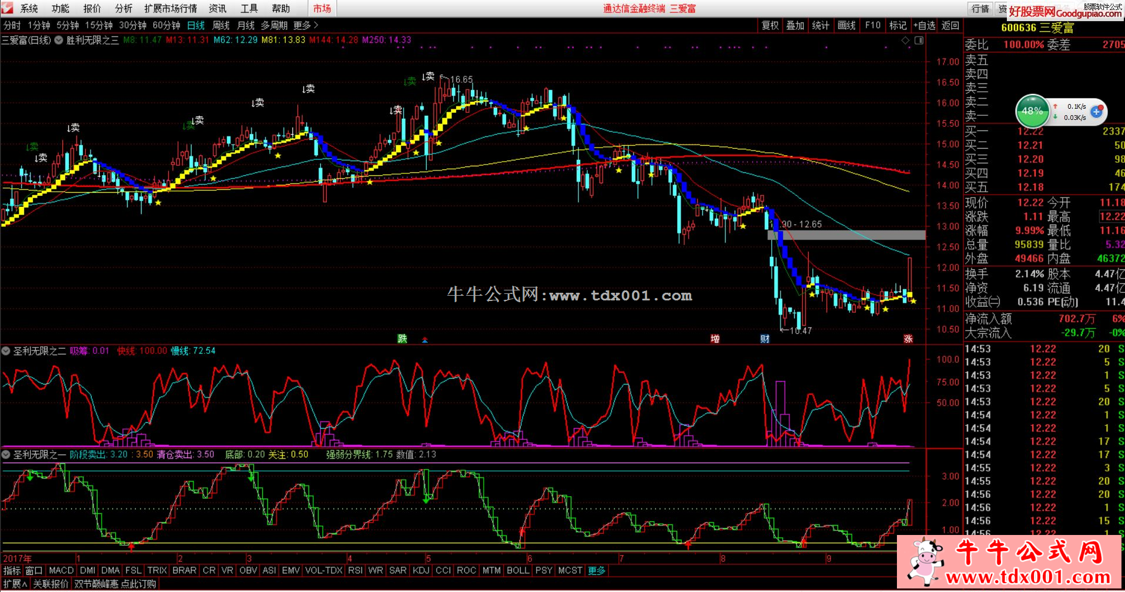Toggle the side panel icon above the chart
This screenshot has width=1125, height=592.
coord(919,41)
